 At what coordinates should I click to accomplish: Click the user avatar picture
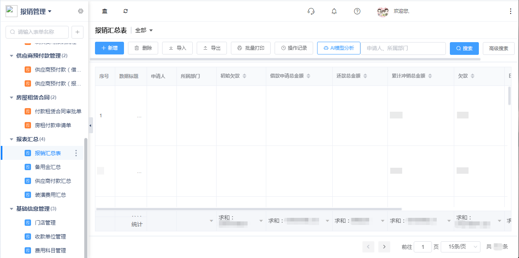click(x=383, y=12)
